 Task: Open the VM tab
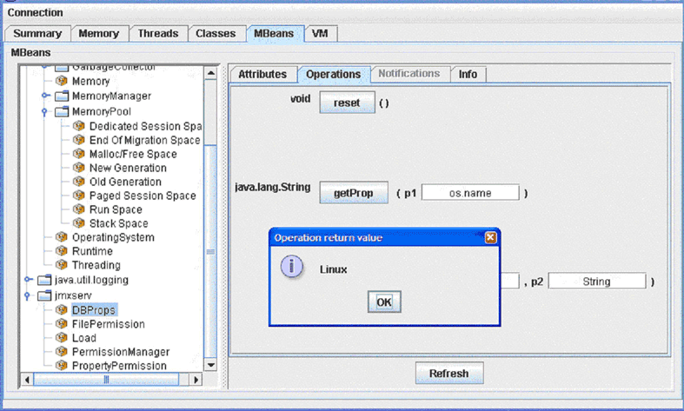[x=320, y=34]
